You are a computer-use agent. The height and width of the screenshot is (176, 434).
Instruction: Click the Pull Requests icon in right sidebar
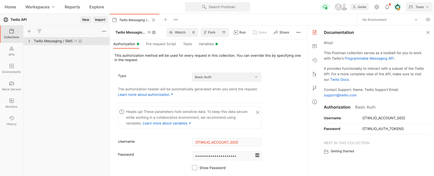(x=315, y=74)
